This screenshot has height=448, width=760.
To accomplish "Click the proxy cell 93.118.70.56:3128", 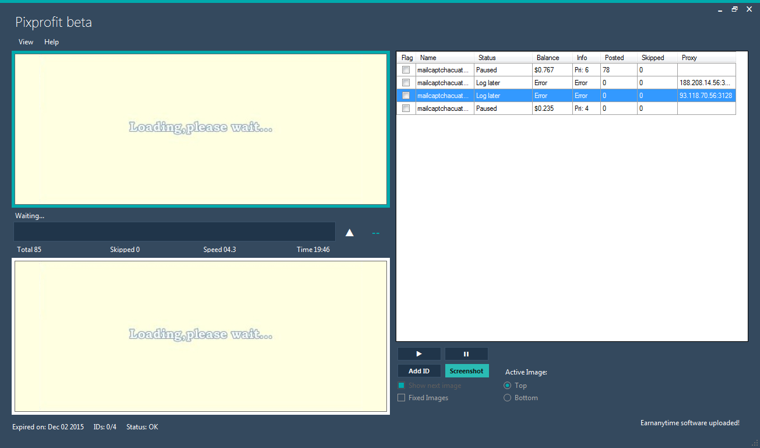I will tap(706, 96).
